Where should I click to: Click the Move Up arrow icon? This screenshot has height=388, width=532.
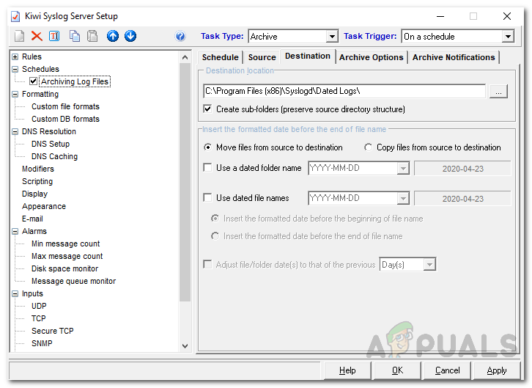pyautogui.click(x=113, y=36)
